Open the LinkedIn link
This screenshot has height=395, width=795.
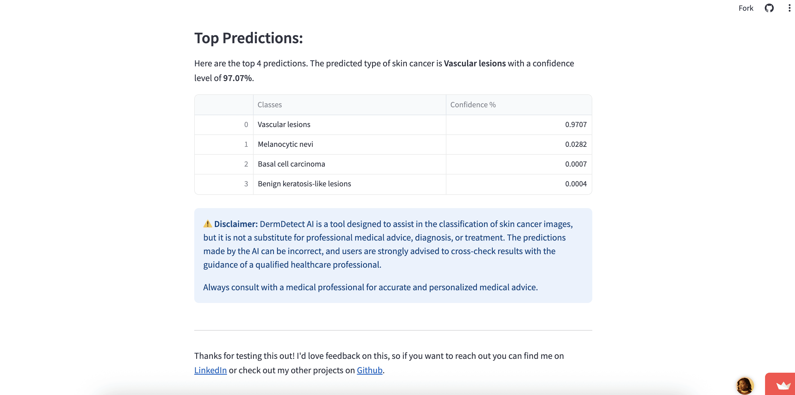click(210, 370)
